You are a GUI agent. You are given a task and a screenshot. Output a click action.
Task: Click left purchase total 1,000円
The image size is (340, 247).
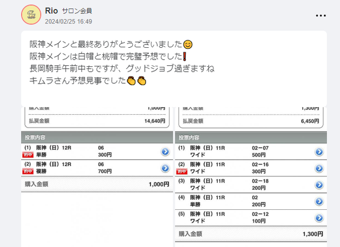pos(159,184)
